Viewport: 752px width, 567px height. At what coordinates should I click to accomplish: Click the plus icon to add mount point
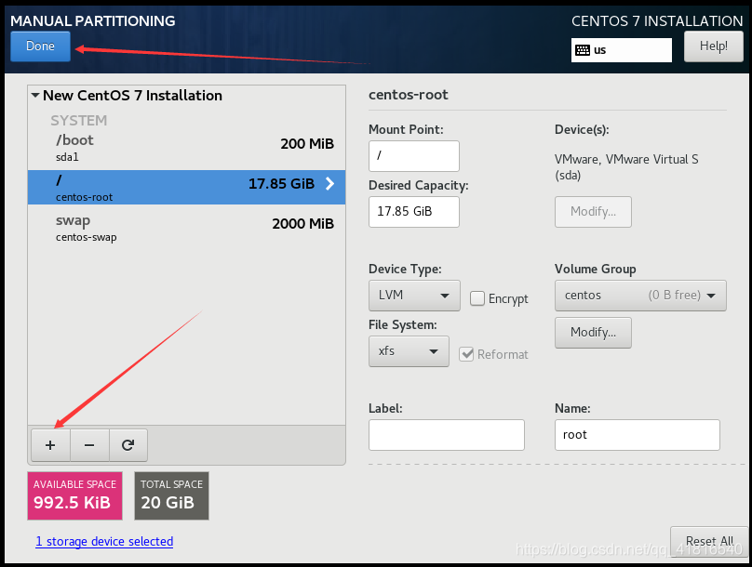coord(50,445)
